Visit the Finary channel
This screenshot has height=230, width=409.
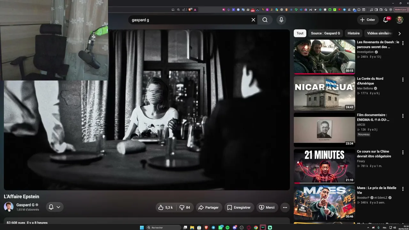[361, 161]
